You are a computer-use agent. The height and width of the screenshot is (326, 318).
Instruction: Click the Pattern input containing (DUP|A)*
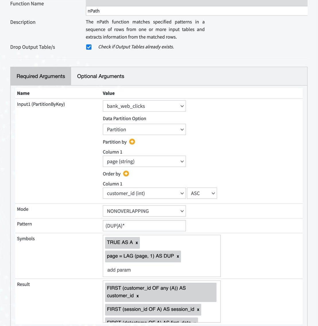[x=144, y=226]
